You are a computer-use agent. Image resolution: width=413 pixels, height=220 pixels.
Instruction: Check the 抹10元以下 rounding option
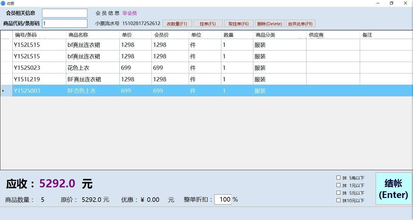[x=339, y=200]
